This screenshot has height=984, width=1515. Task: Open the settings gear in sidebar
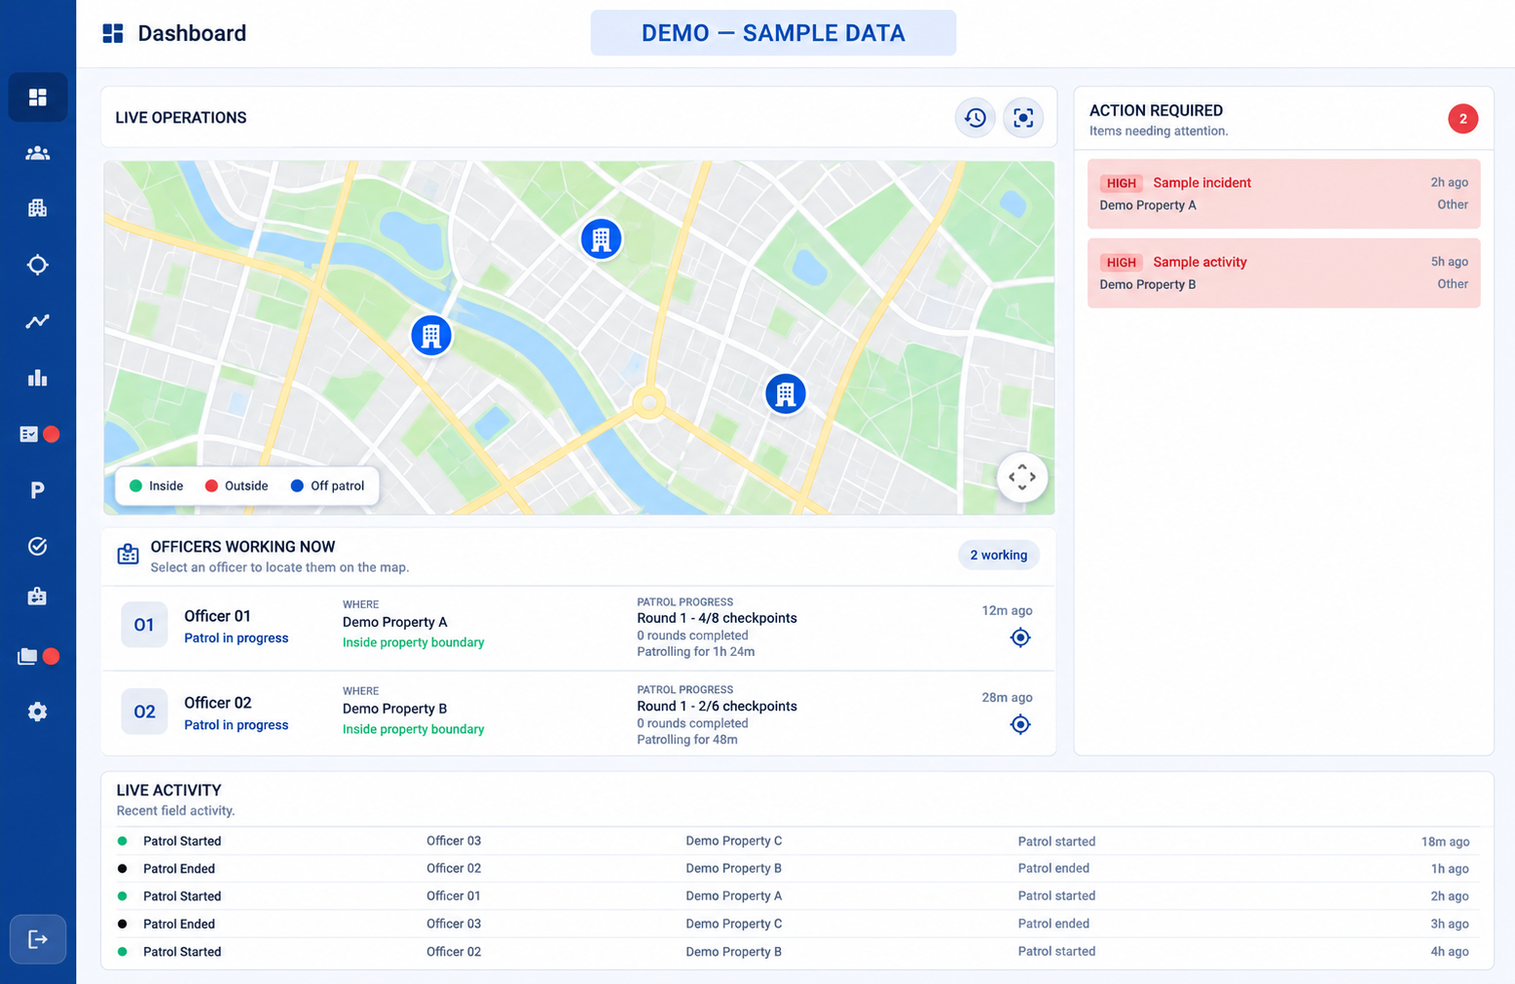click(x=38, y=711)
